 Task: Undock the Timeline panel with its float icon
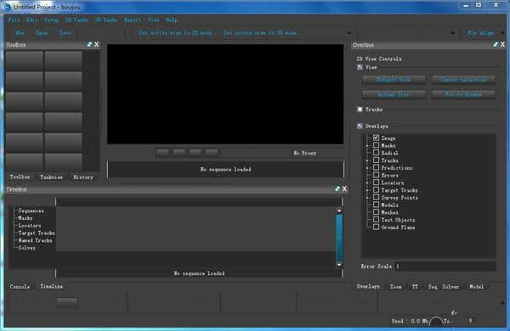[x=337, y=188]
